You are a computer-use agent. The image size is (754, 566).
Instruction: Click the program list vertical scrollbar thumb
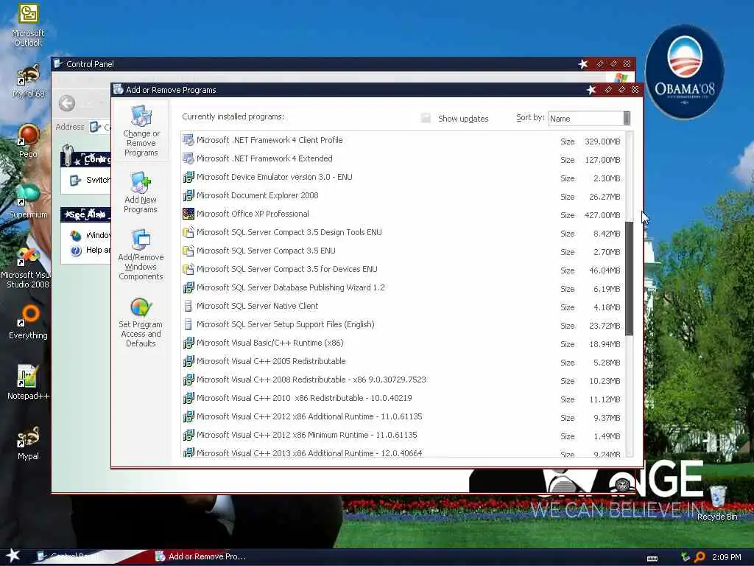pos(629,278)
